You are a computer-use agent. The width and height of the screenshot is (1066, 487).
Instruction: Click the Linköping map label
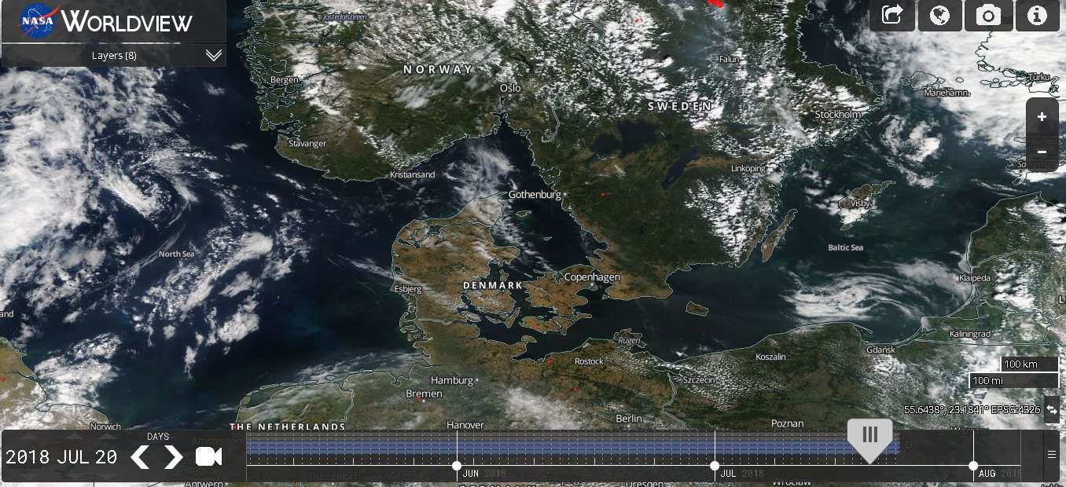[748, 169]
